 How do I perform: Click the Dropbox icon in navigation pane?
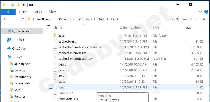click(9, 40)
